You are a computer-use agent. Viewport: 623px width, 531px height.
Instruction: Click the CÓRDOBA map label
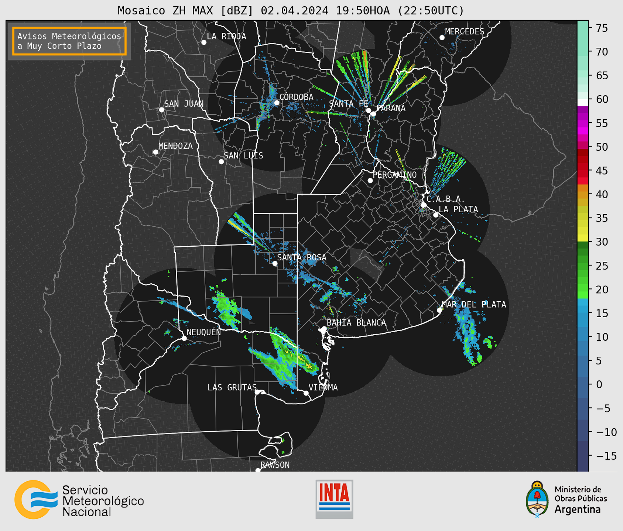tap(296, 97)
